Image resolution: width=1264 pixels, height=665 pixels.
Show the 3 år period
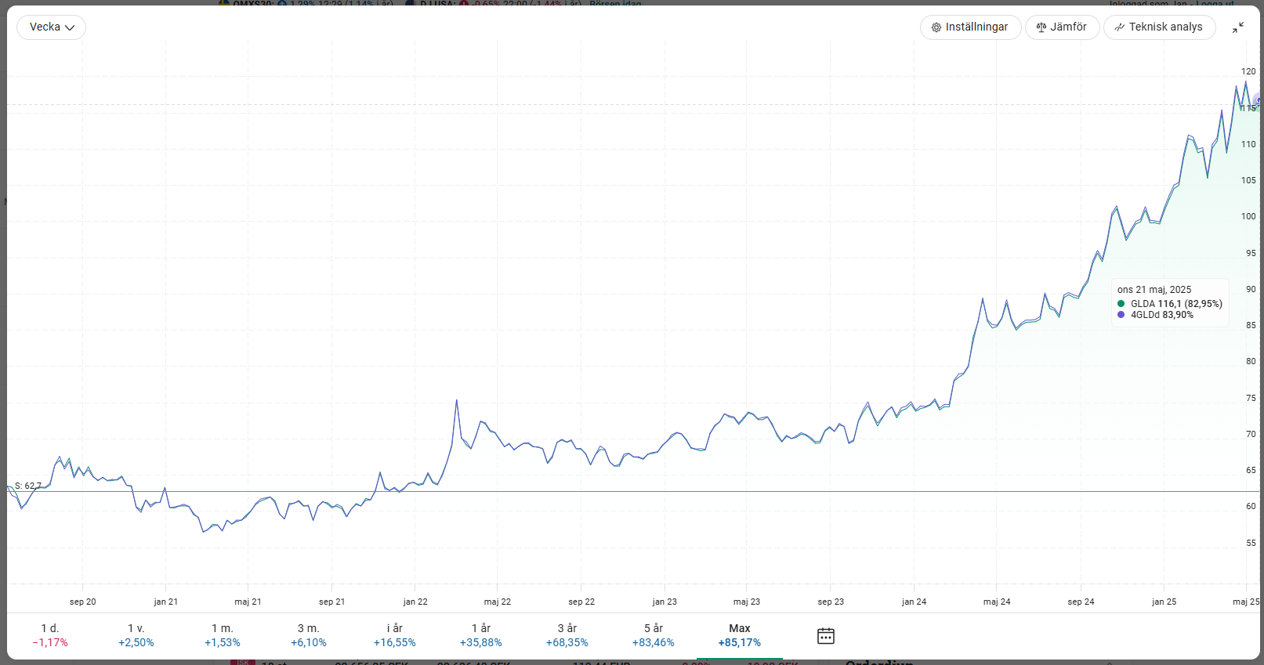[x=567, y=635]
